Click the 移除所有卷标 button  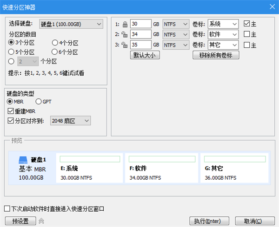pyautogui.click(x=216, y=55)
